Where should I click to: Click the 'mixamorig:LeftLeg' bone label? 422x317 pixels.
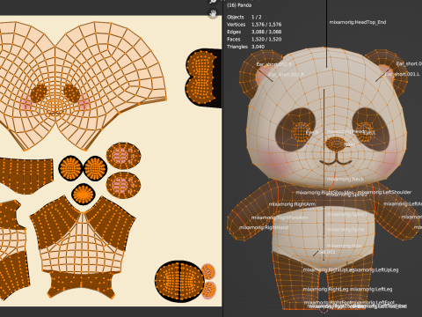[x=371, y=290]
